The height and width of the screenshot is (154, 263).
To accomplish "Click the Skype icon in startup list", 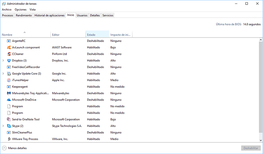I will (x=9, y=126).
